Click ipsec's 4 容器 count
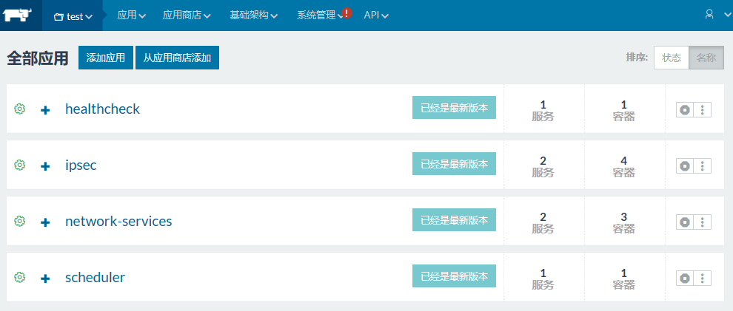The height and width of the screenshot is (311, 733). tap(624, 166)
